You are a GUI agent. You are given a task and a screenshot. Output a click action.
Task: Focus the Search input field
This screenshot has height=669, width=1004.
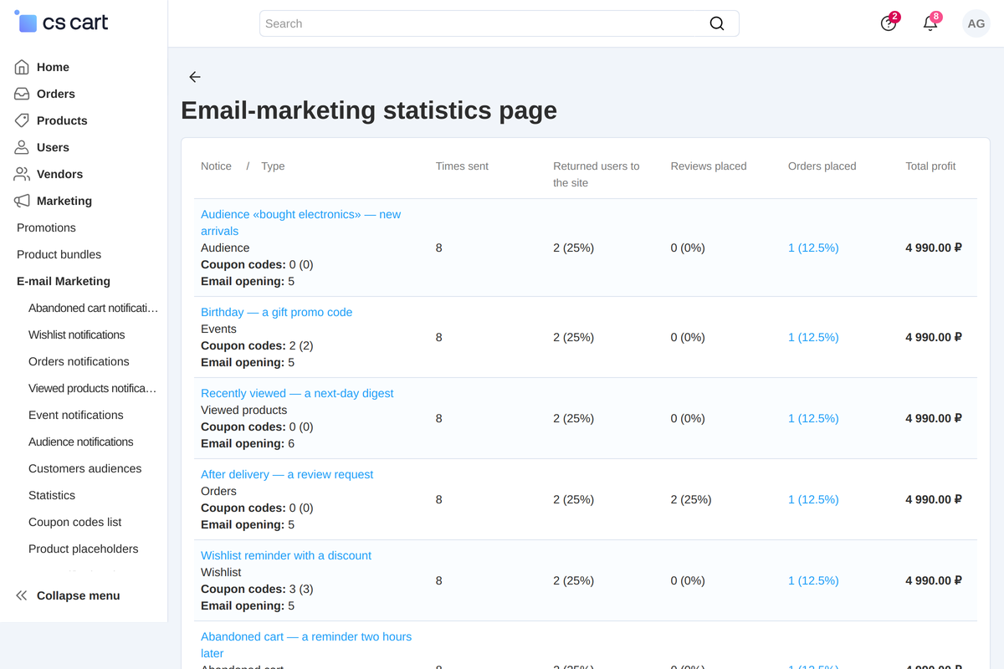pos(499,23)
